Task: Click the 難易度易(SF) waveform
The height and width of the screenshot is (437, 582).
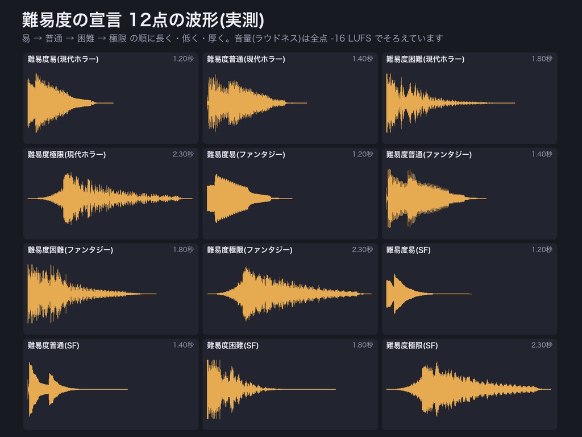Action: 429,294
